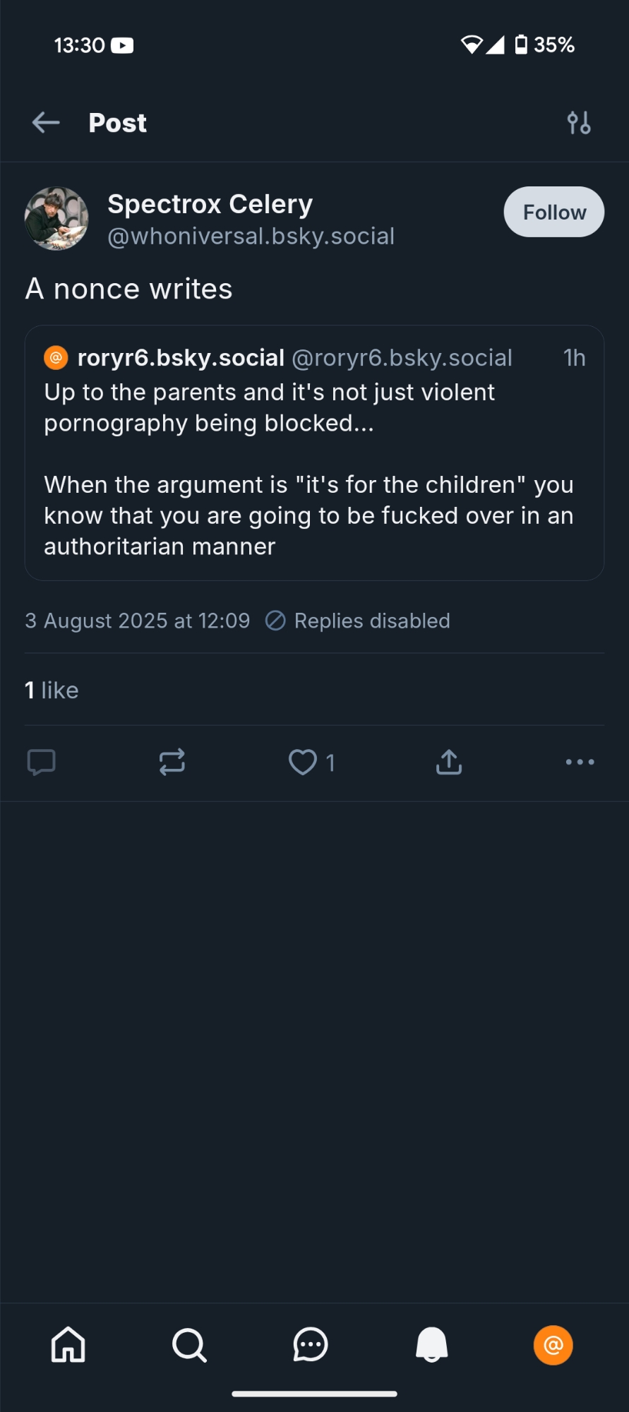The image size is (629, 1412).
Task: View who liked this post
Action: coord(52,690)
